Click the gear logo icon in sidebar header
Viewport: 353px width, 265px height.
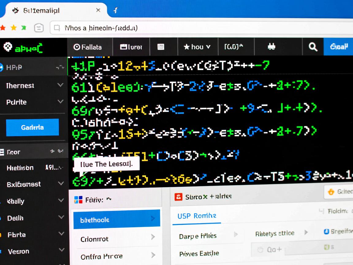pyautogui.click(x=7, y=47)
